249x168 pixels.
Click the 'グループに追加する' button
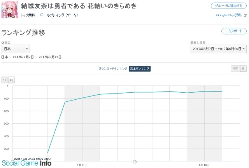pyautogui.click(x=228, y=6)
